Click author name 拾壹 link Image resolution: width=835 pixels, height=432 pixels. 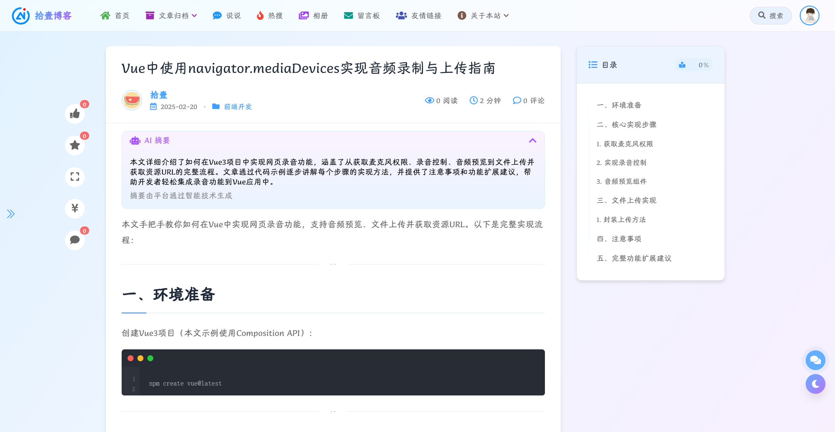click(159, 95)
